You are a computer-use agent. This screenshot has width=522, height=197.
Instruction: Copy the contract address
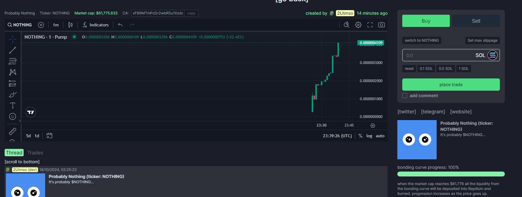coord(191,13)
